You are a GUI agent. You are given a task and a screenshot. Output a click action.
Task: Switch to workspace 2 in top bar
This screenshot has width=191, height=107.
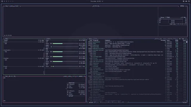(x=7, y=1)
